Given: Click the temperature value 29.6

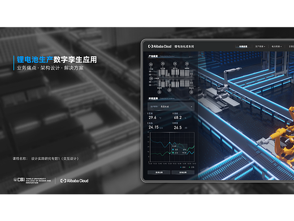Looking at the screenshot, I should pyautogui.click(x=152, y=117).
